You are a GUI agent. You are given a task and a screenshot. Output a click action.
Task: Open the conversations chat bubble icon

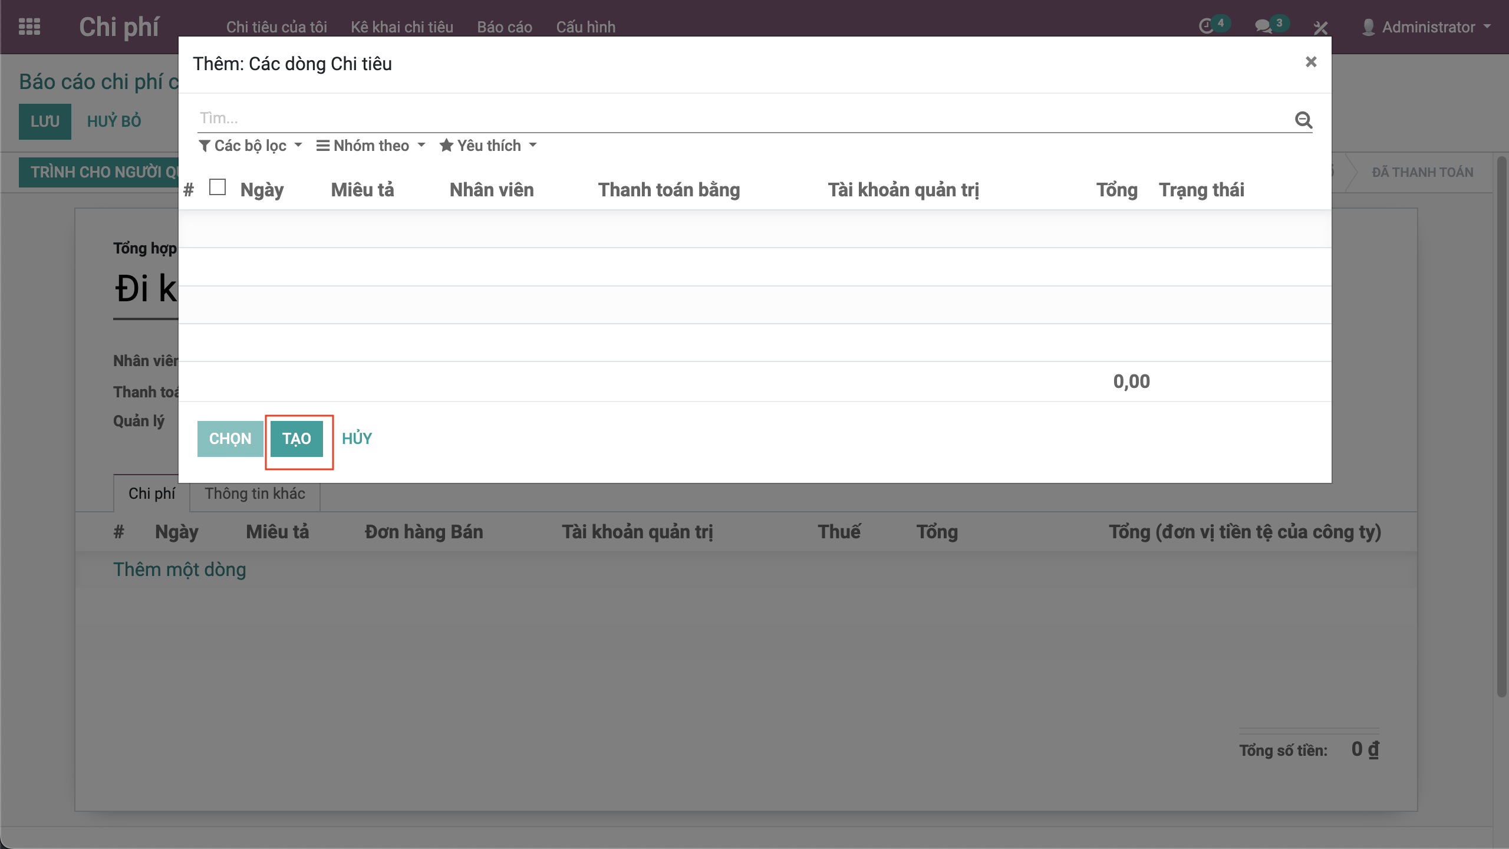(x=1263, y=27)
